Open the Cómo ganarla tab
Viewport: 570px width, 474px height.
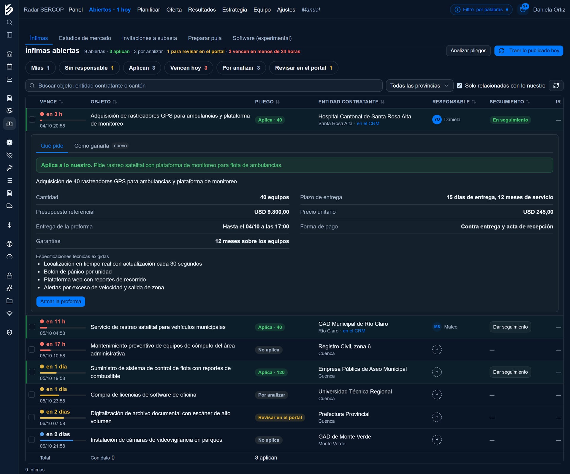[91, 146]
